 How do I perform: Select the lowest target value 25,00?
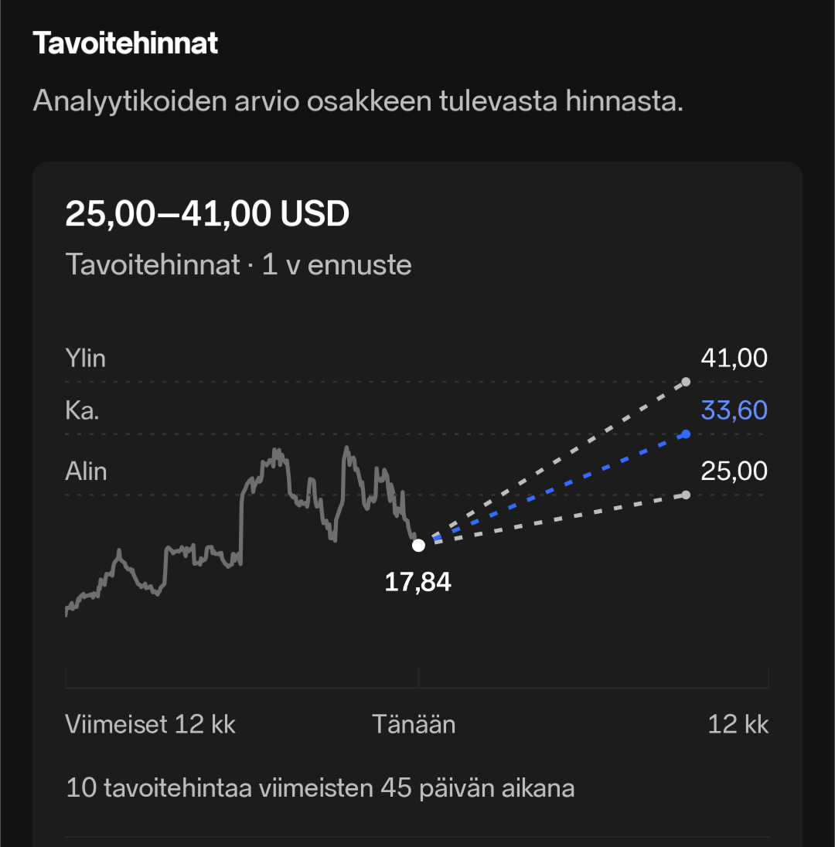point(734,471)
